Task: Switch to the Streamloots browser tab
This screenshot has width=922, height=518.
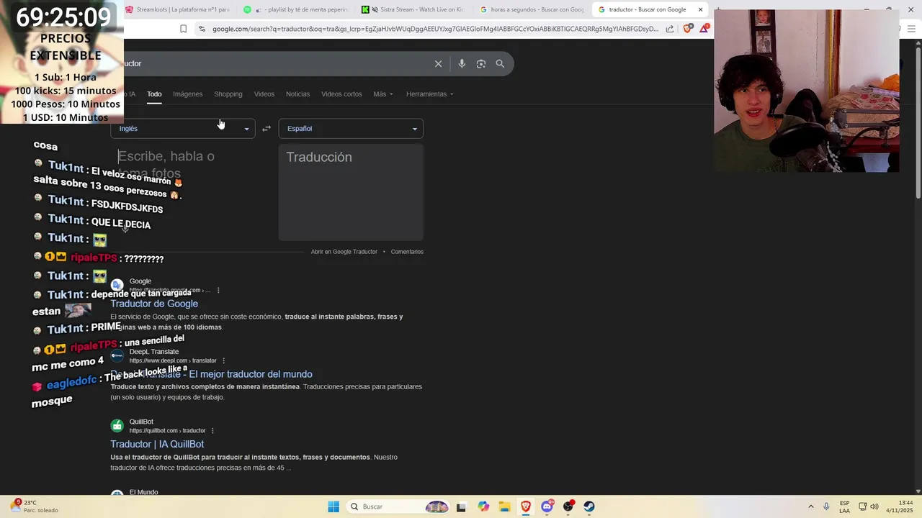Action: click(x=178, y=9)
